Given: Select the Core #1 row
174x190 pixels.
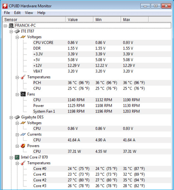Looking at the screenshot, I should tap(102, 174).
